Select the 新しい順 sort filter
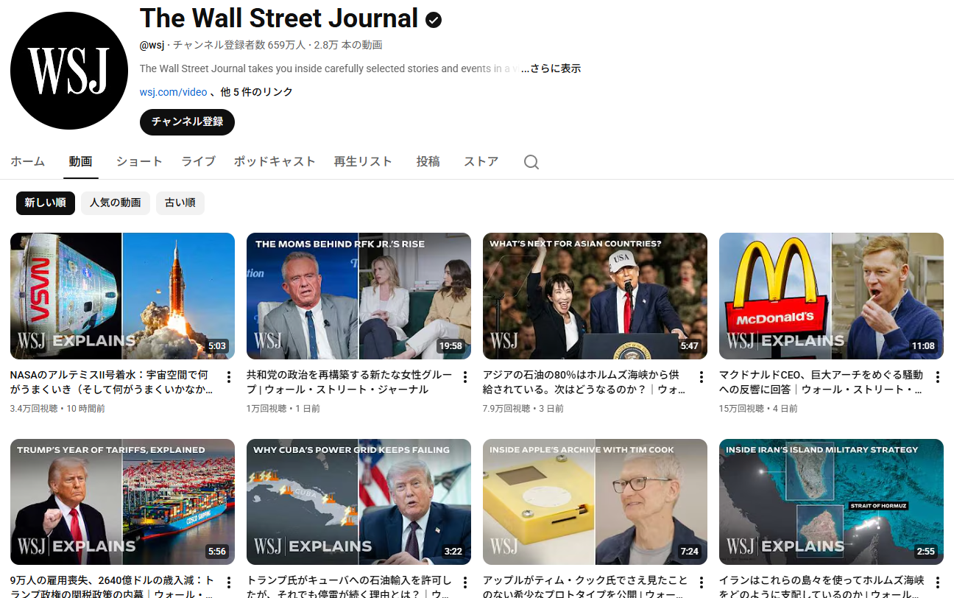This screenshot has width=954, height=598. click(45, 203)
